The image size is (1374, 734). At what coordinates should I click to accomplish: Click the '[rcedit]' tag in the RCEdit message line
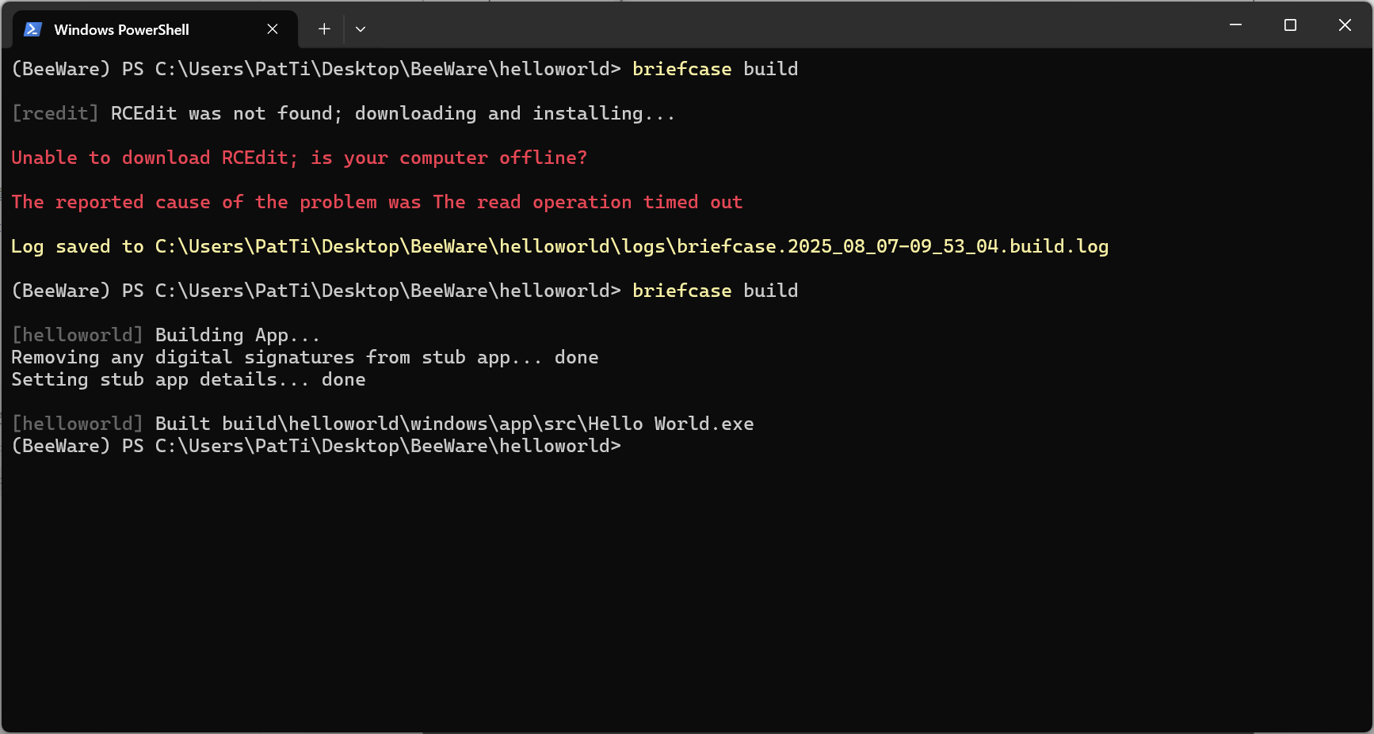55,113
